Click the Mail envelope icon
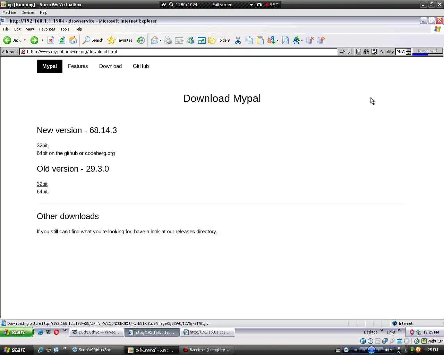The image size is (444, 355). tap(154, 41)
